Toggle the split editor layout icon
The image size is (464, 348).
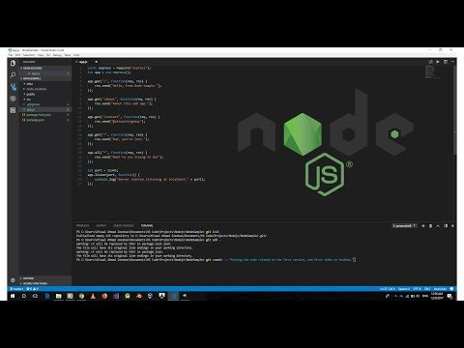[x=446, y=62]
